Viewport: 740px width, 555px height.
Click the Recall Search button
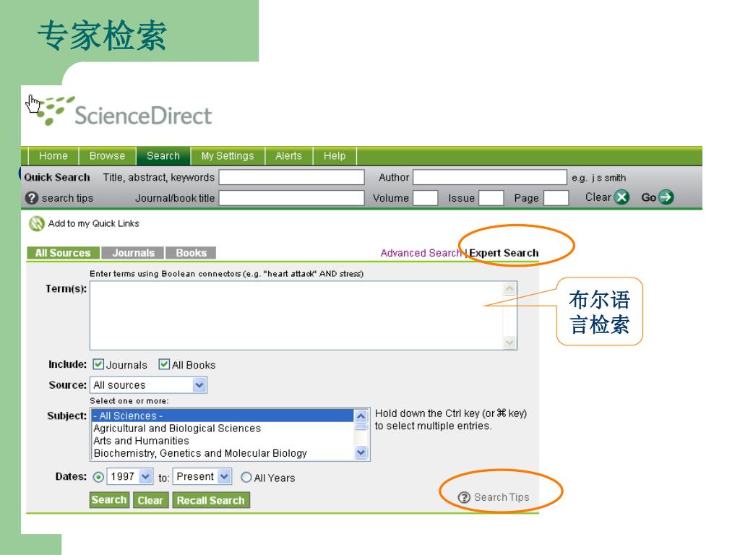(x=210, y=500)
